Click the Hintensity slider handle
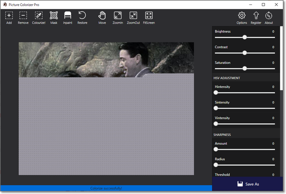The image size is (286, 194). coord(216,93)
